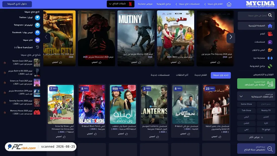Click the الرقابة على المشاهد button
Screen dimensions: 277x156
(256, 84)
